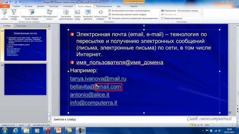This screenshot has height=134, width=239.
Task: Open custom slide show (Произвольный показ) menu
Action: [x=50, y=15]
